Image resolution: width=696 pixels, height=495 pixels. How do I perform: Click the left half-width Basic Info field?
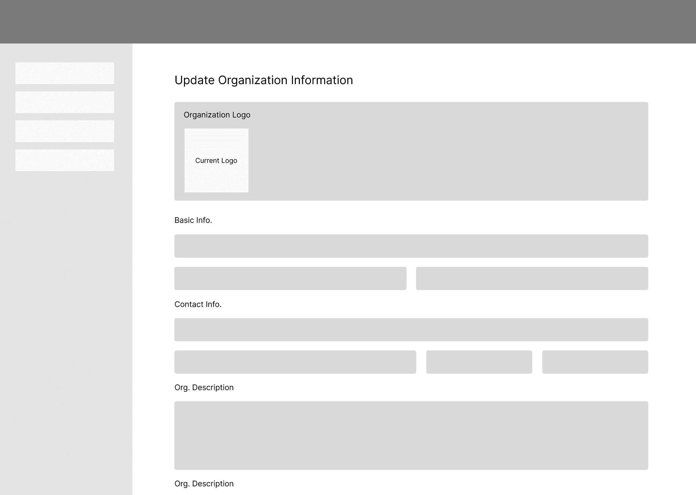pyautogui.click(x=290, y=278)
